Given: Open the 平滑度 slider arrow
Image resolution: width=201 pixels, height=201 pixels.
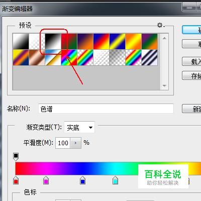Looking at the screenshot, I should pyautogui.click(x=76, y=143).
